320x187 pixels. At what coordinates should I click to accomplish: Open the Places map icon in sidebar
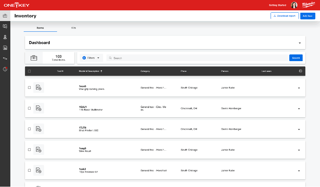(5, 26)
